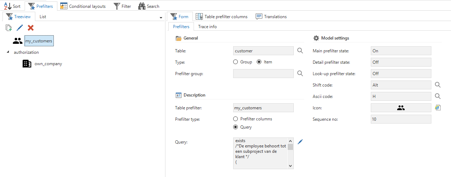
Task: Click the Sequence no input field
Action: 401,119
